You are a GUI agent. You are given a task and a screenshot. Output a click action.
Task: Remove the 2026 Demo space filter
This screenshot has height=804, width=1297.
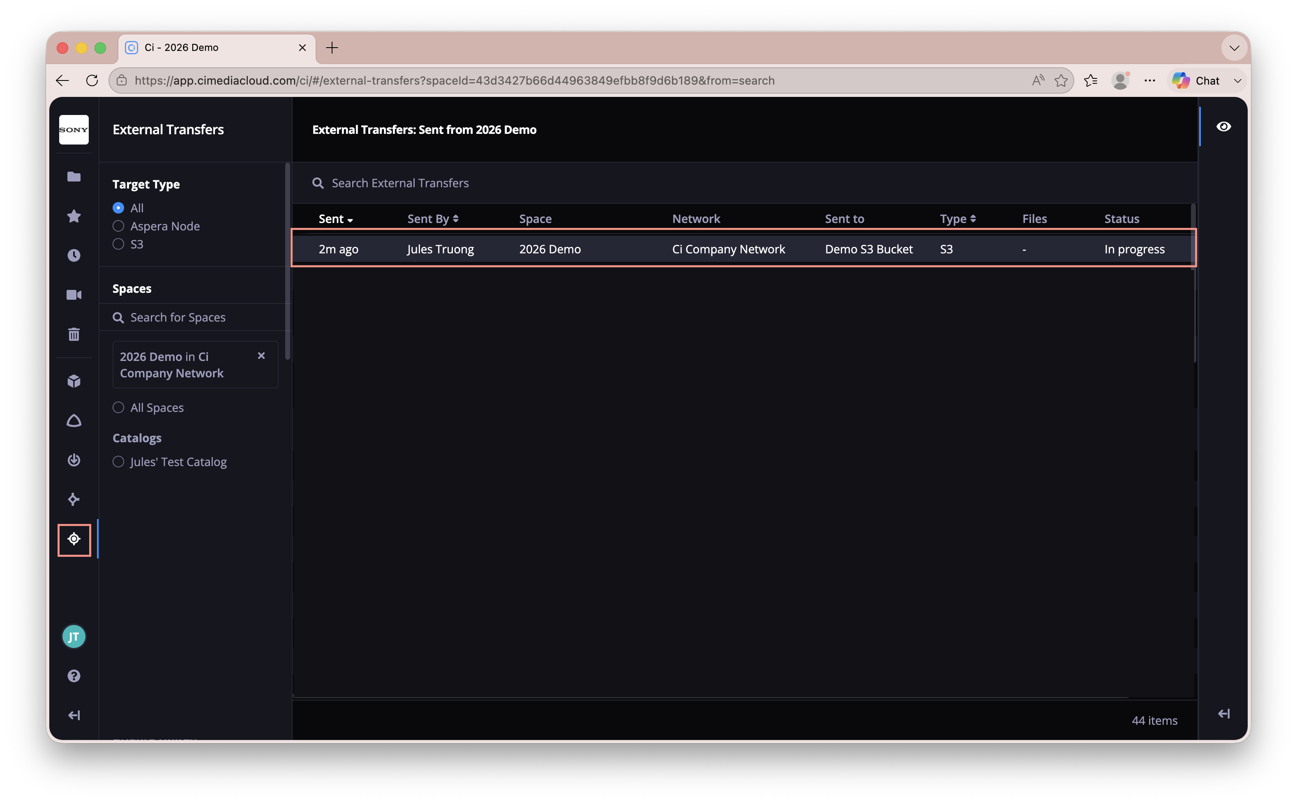pos(261,356)
